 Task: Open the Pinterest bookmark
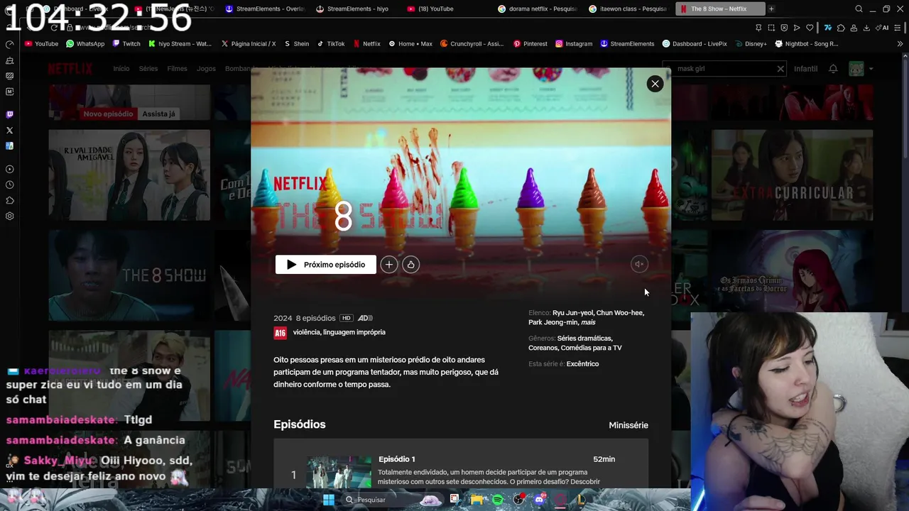(530, 43)
